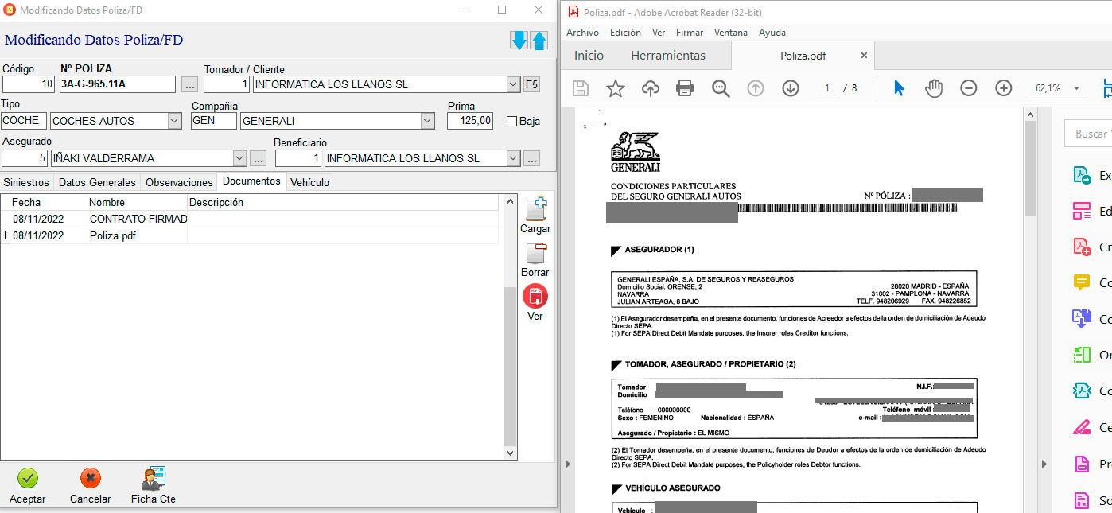Click the yellow comment tool icon
The image size is (1112, 513).
[x=1082, y=282]
